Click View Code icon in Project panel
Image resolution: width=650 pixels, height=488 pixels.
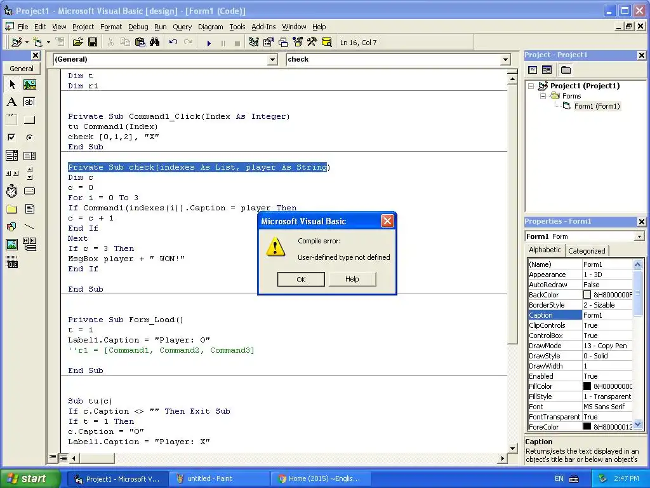pos(533,70)
